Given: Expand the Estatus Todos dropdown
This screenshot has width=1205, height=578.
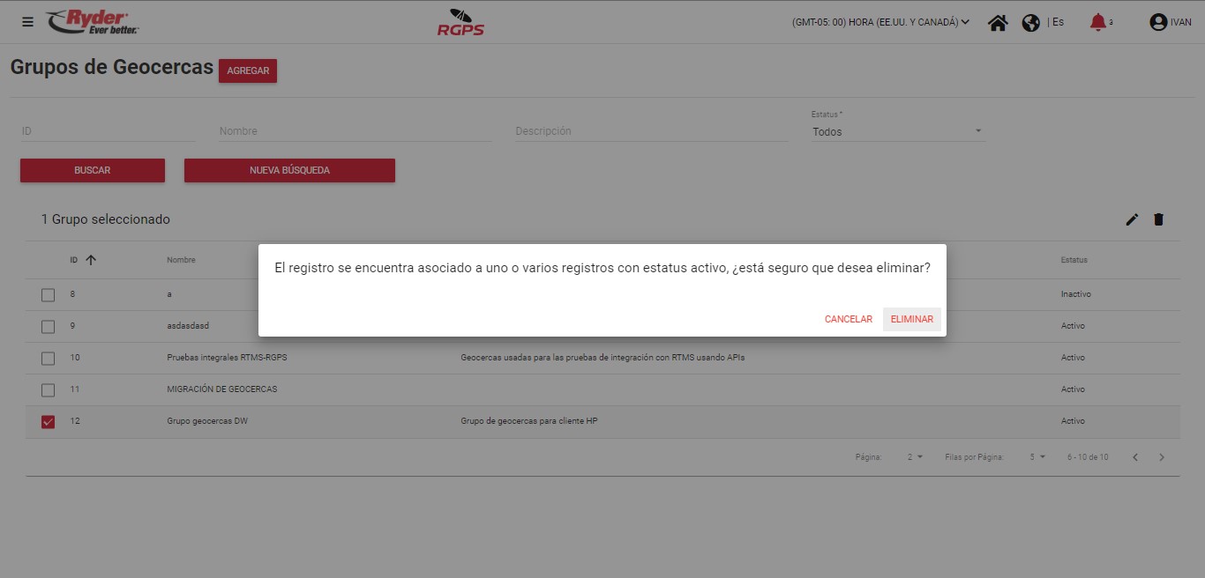Looking at the screenshot, I should coord(897,132).
